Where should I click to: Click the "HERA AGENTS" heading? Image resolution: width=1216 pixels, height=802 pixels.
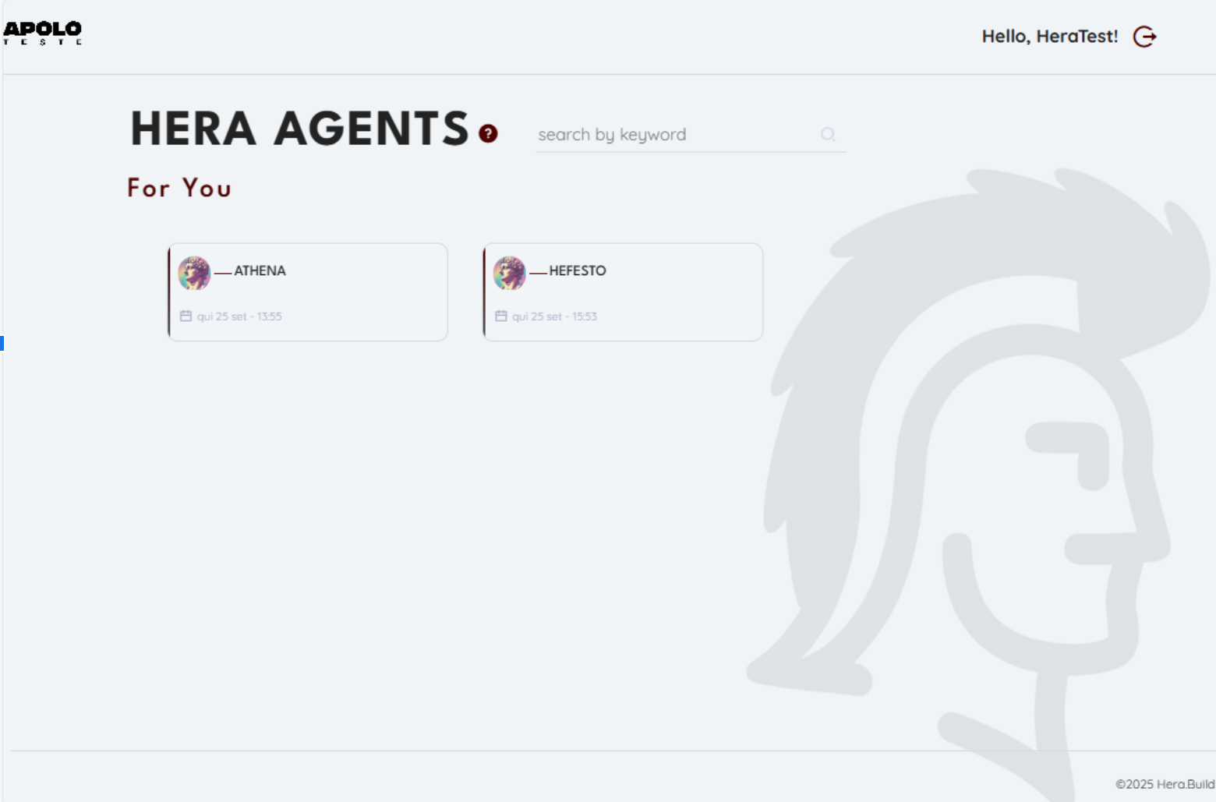pyautogui.click(x=300, y=129)
